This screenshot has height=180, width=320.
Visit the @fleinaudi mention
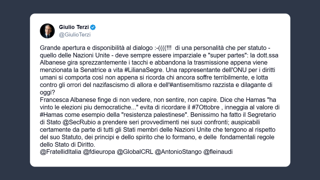pyautogui.click(x=219, y=152)
